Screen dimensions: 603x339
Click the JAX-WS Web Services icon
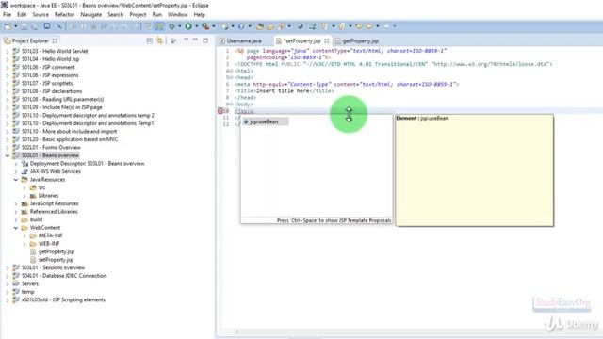tap(24, 171)
